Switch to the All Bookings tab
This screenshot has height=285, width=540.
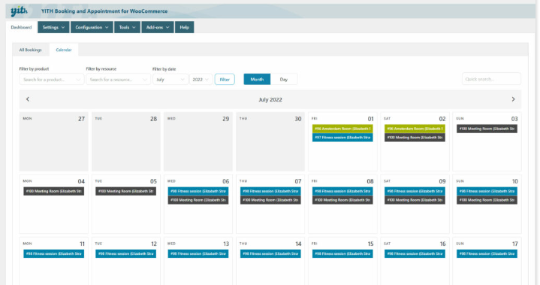30,50
